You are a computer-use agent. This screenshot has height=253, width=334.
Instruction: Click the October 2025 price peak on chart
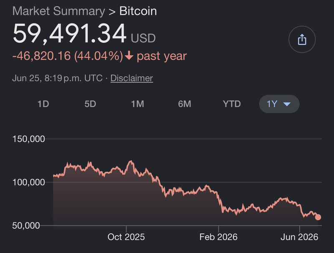[131, 162]
